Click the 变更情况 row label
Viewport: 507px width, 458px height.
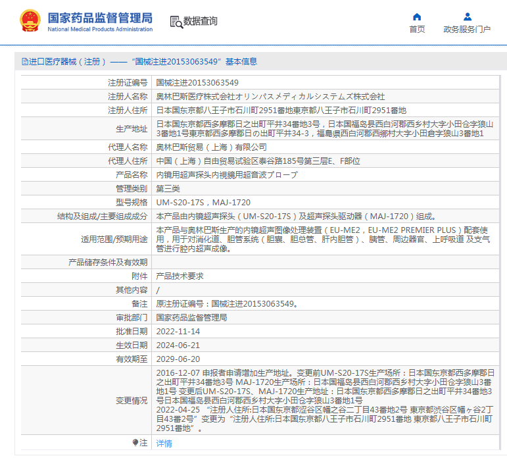(x=132, y=401)
